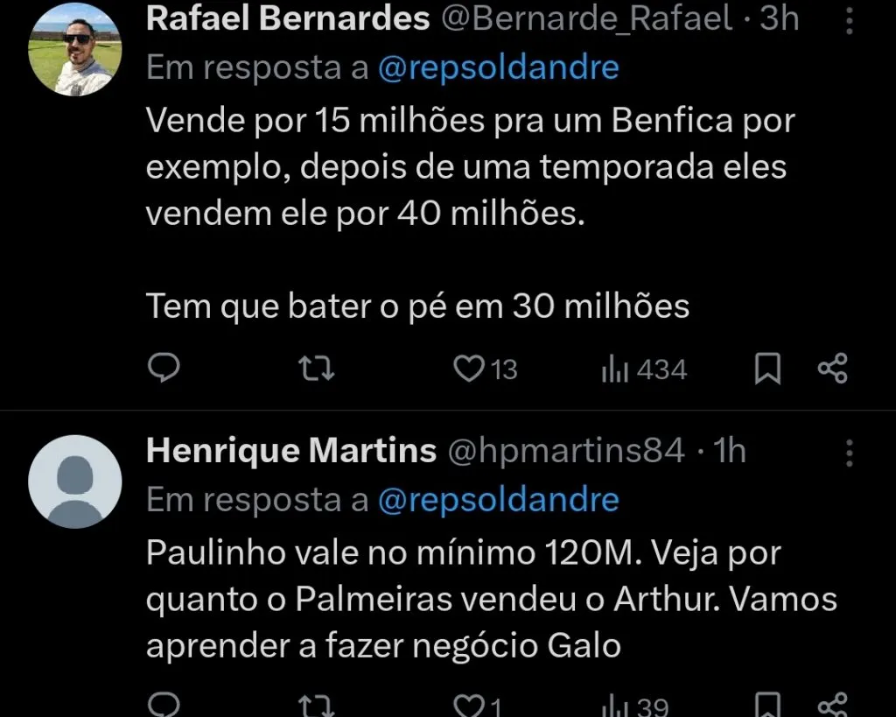Screen dimensions: 896x717
Task: Click the retweet icon on Henrique's tweet
Action: (316, 705)
